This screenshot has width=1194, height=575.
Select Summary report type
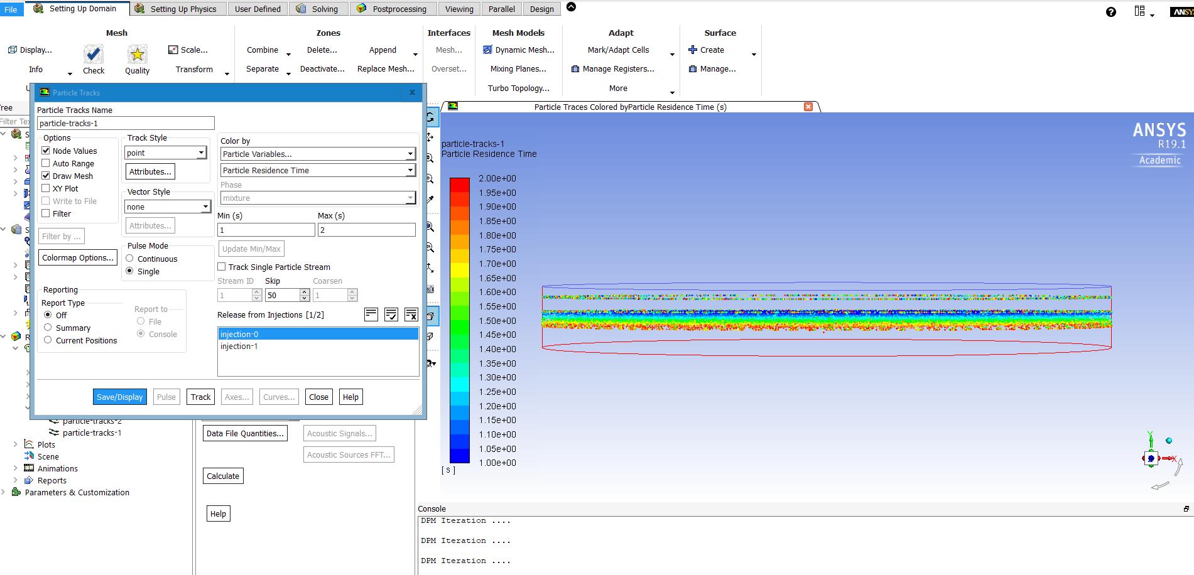pos(48,328)
